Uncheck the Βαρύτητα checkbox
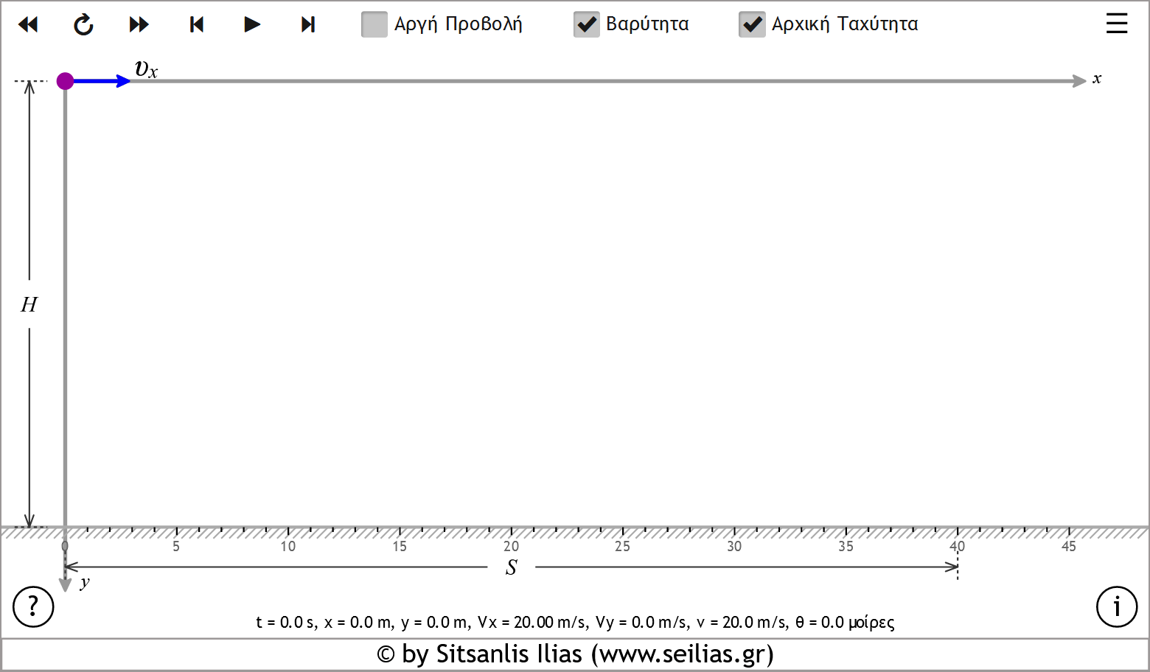The width and height of the screenshot is (1150, 672). click(587, 24)
